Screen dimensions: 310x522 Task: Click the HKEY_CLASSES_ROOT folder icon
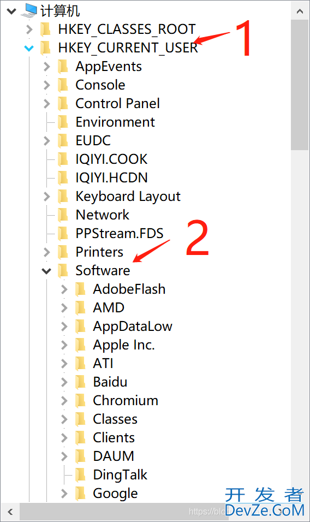point(45,29)
